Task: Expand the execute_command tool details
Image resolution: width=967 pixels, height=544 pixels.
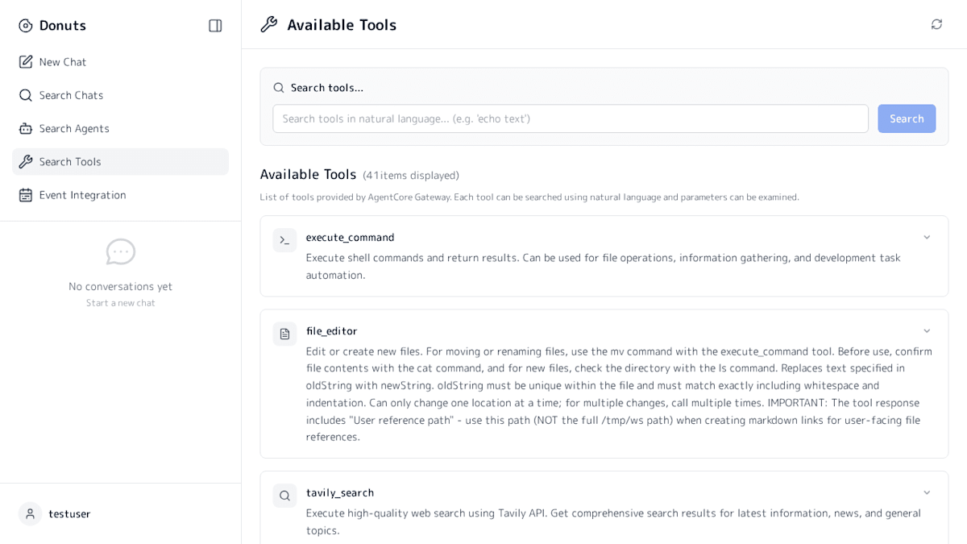Action: pyautogui.click(x=927, y=237)
